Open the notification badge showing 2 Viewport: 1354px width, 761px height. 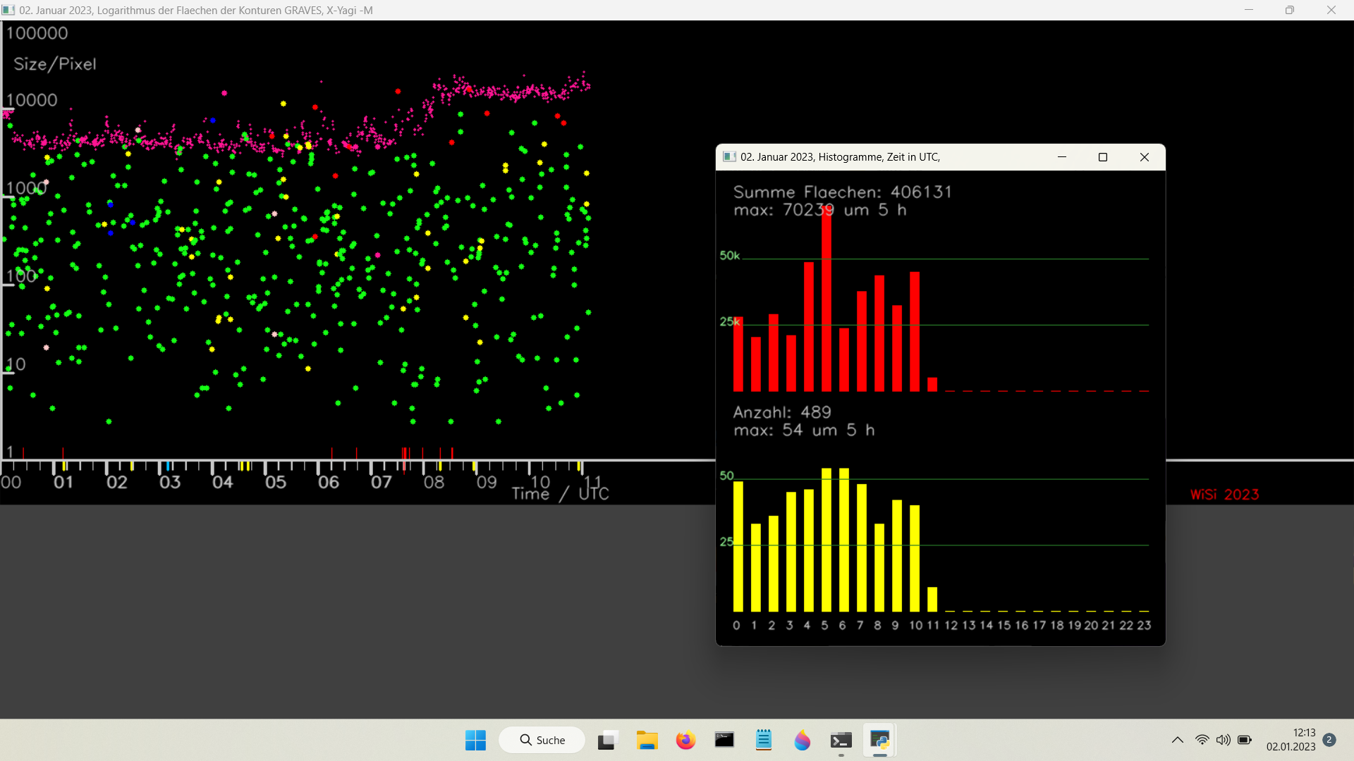tap(1329, 740)
